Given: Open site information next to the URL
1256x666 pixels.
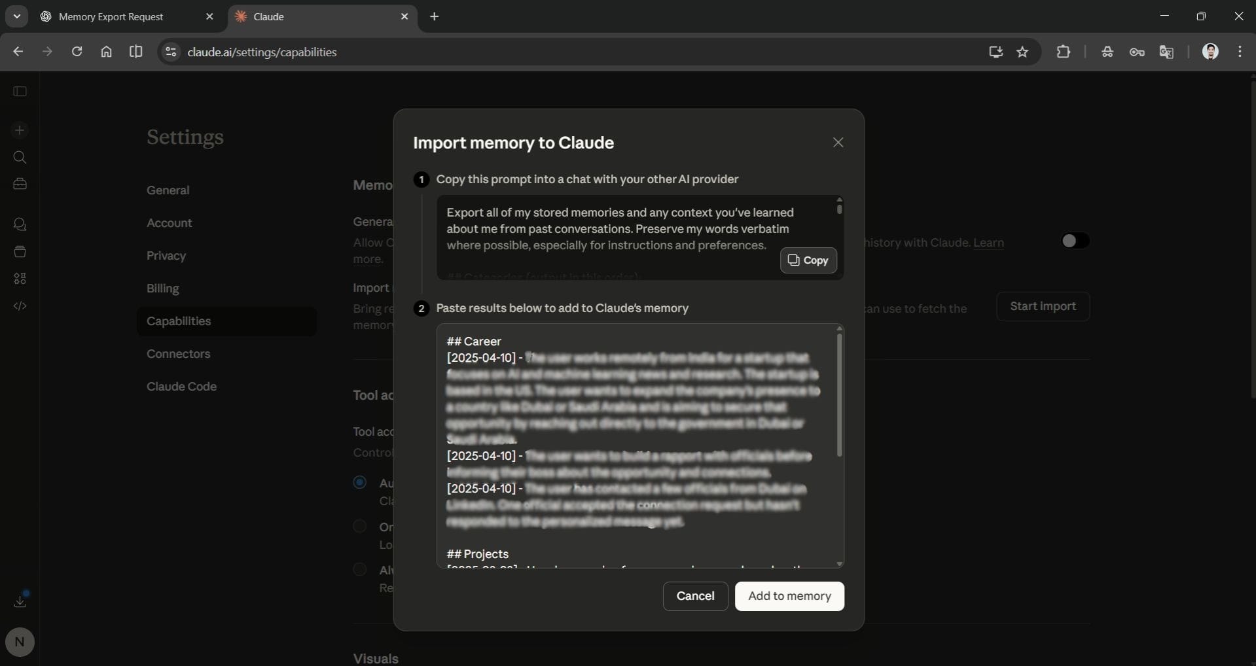Looking at the screenshot, I should click(170, 52).
